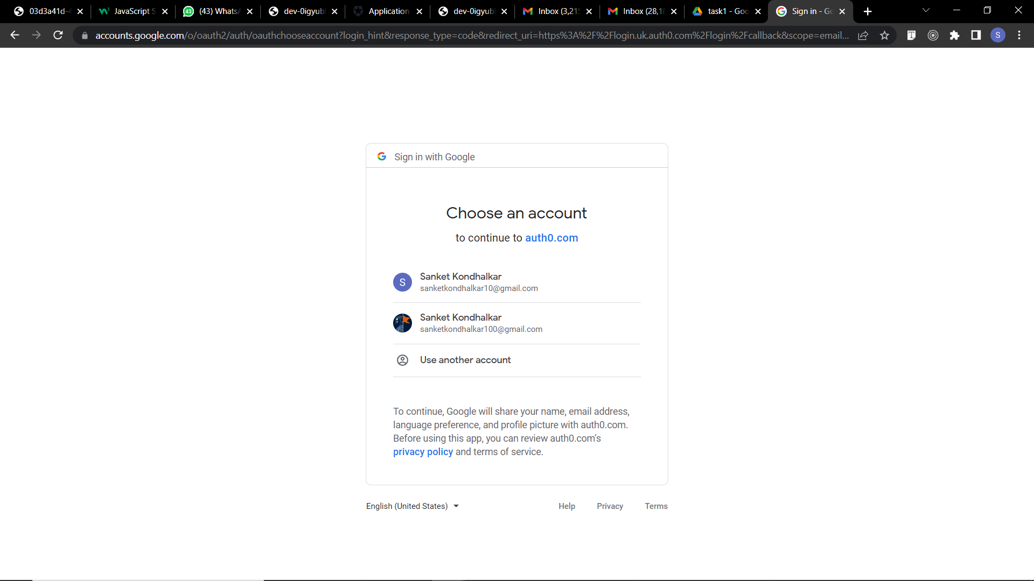Click the auth0.com link
The height and width of the screenshot is (581, 1034).
(551, 238)
